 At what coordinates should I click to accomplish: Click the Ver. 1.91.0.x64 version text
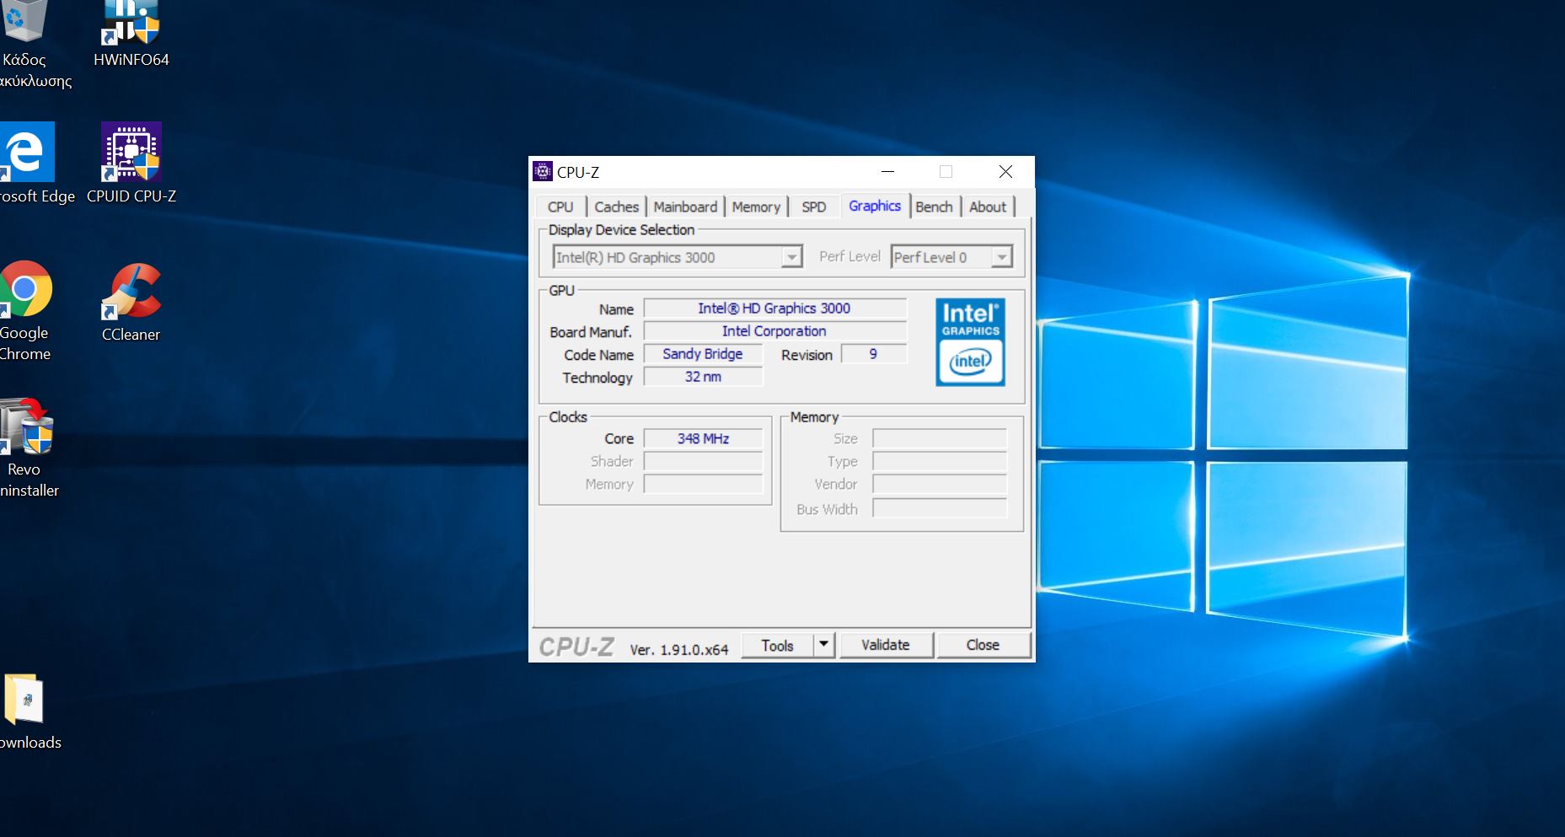click(x=679, y=650)
